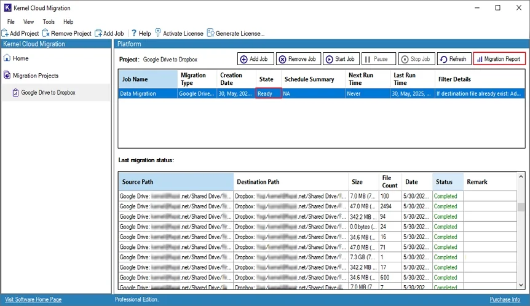Open Help from the toolbar question mark
This screenshot has height=306, width=530.
[x=134, y=33]
